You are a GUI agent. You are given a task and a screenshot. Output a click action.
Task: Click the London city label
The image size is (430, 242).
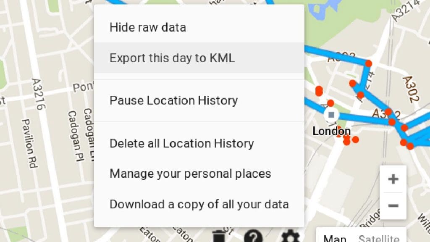coord(331,131)
